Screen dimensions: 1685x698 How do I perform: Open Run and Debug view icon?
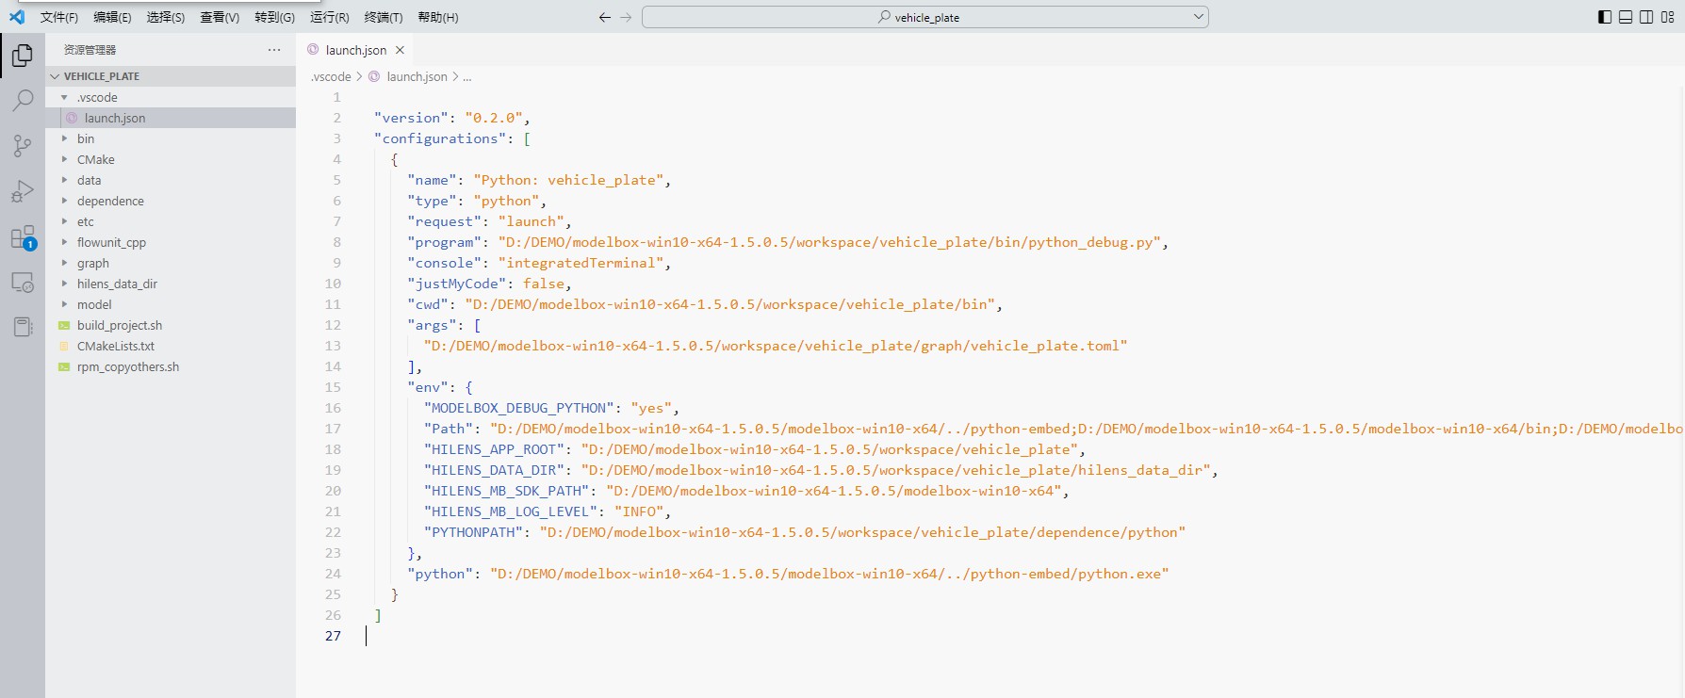(23, 191)
